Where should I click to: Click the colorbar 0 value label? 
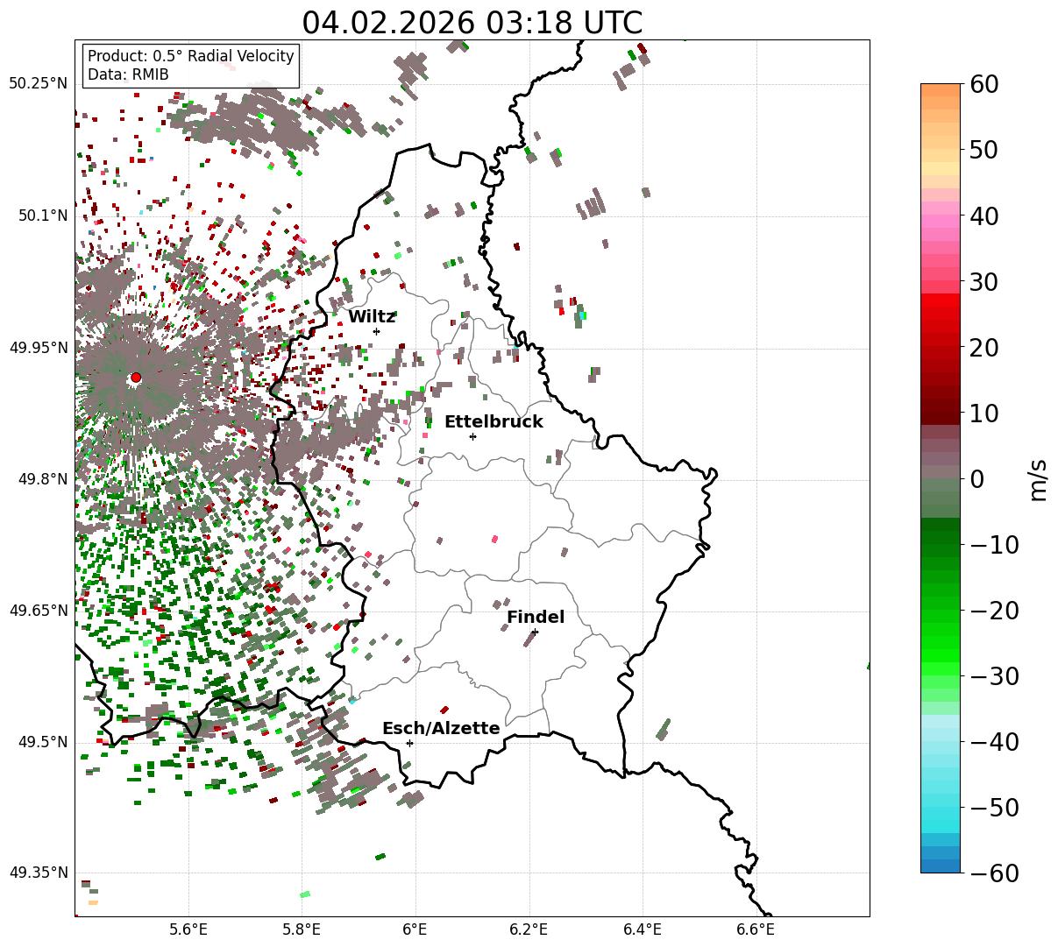[x=976, y=478]
